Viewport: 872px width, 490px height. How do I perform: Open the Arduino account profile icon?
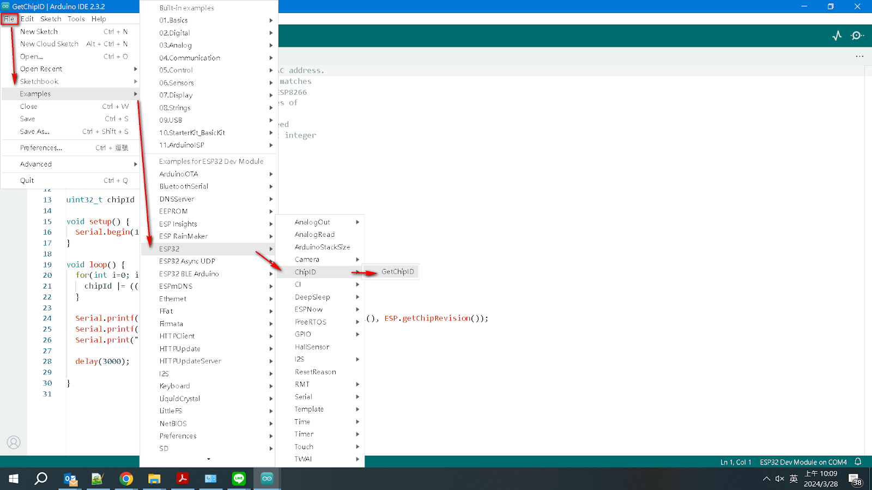pyautogui.click(x=14, y=443)
